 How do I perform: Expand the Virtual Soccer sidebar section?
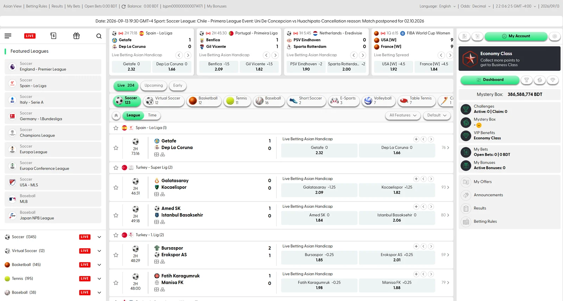99,251
